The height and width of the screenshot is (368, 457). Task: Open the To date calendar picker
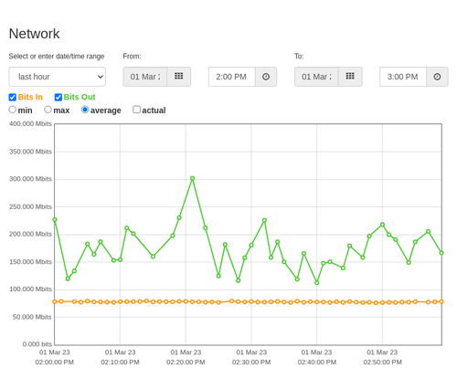pyautogui.click(x=350, y=77)
